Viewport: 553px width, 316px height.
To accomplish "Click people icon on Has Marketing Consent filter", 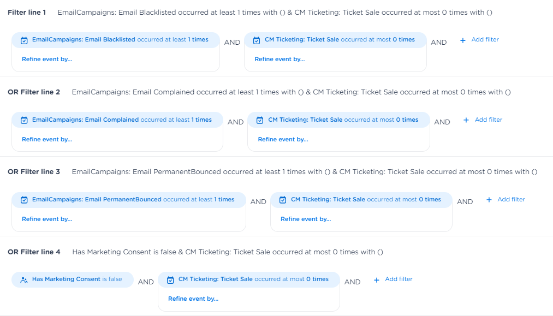I will [x=24, y=279].
